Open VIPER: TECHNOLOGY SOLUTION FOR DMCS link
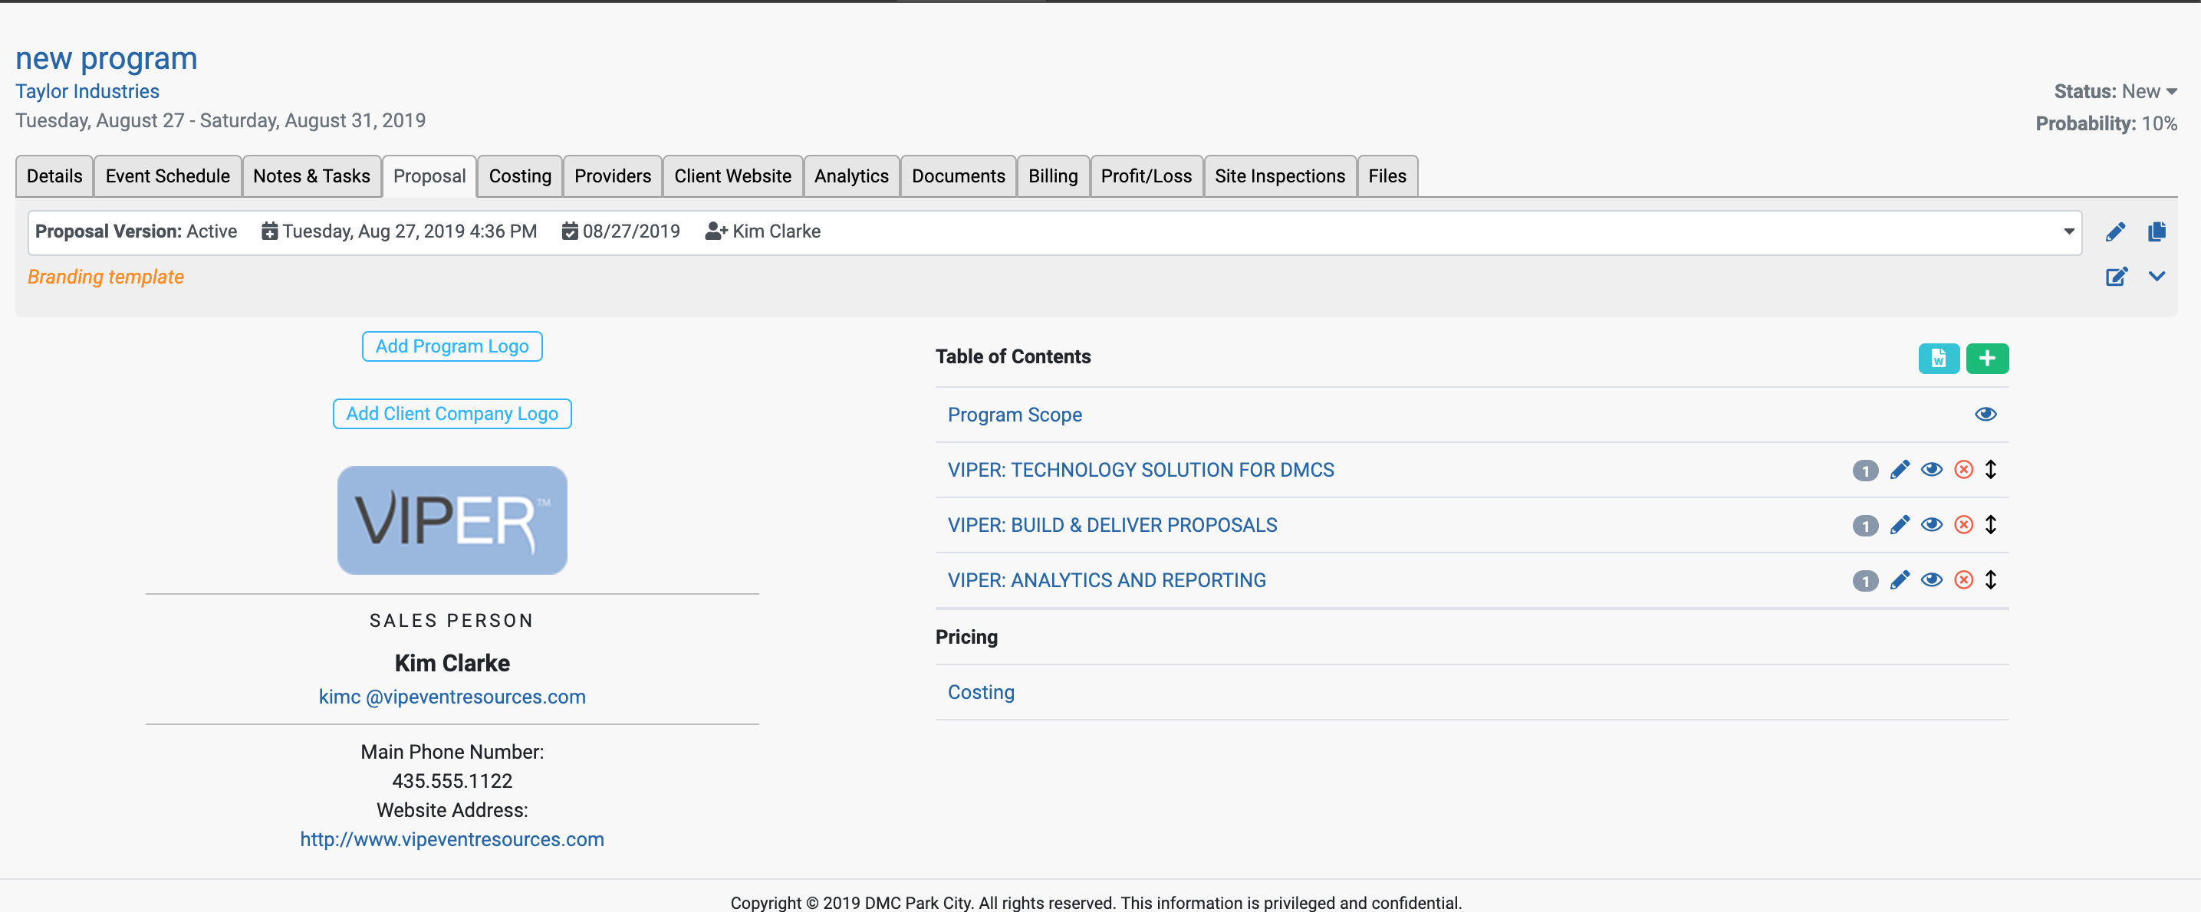Viewport: 2201px width, 912px height. [x=1140, y=470]
